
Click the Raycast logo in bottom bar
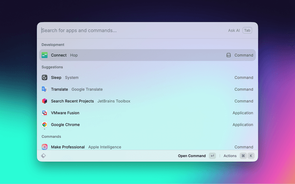click(x=43, y=156)
